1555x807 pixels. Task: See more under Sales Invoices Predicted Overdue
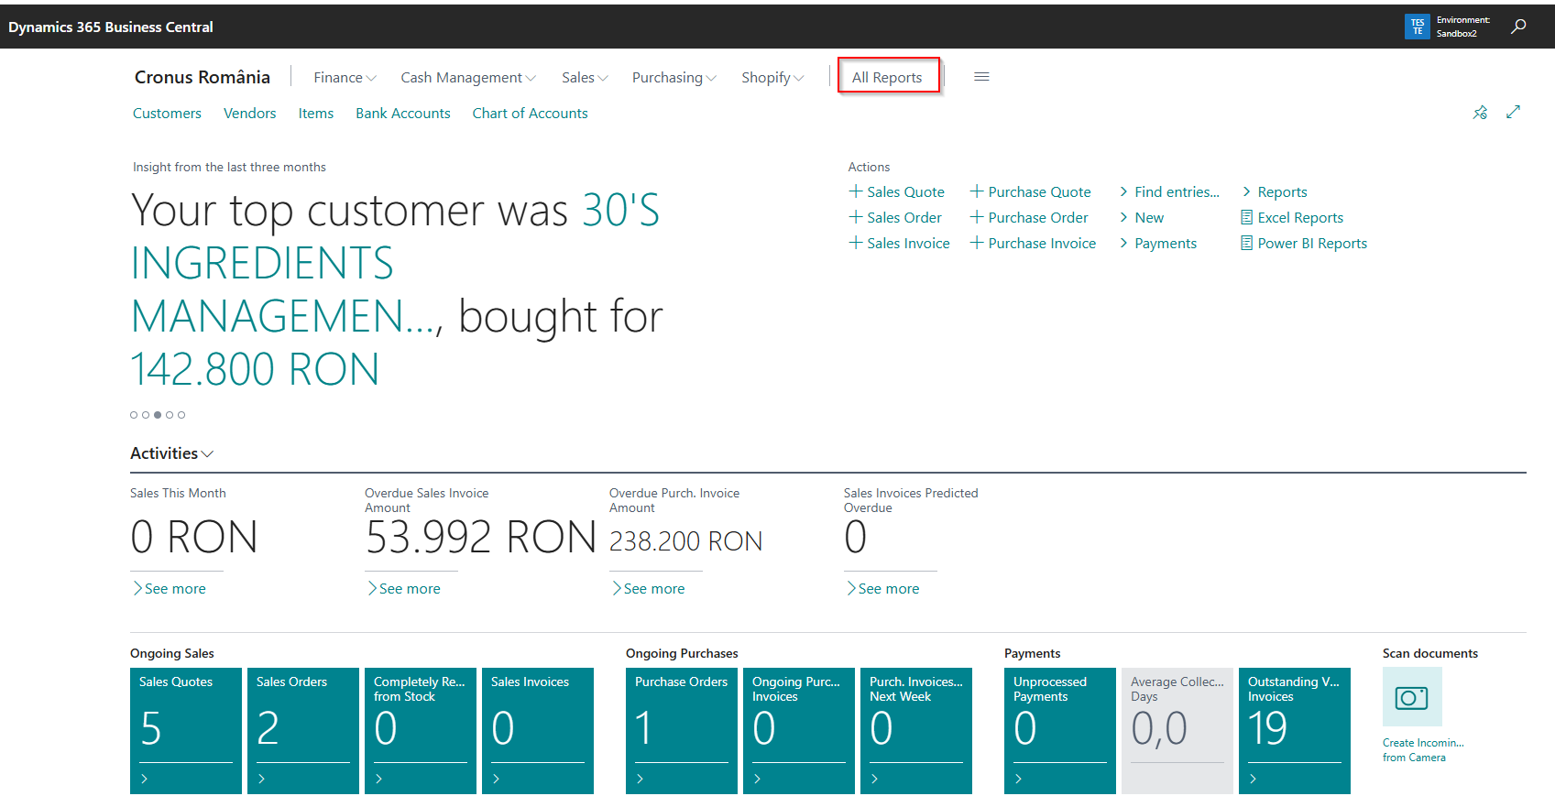tap(883, 588)
